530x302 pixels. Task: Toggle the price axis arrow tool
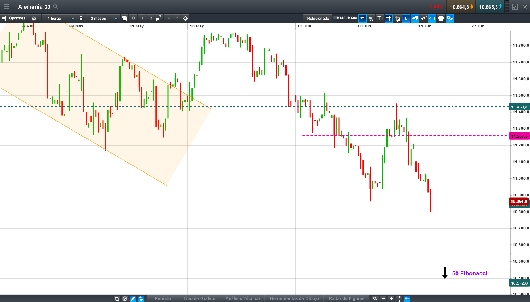point(362,18)
